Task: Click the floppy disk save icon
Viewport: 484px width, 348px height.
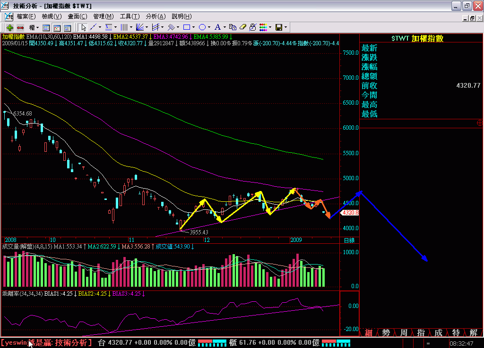Action: [279, 27]
